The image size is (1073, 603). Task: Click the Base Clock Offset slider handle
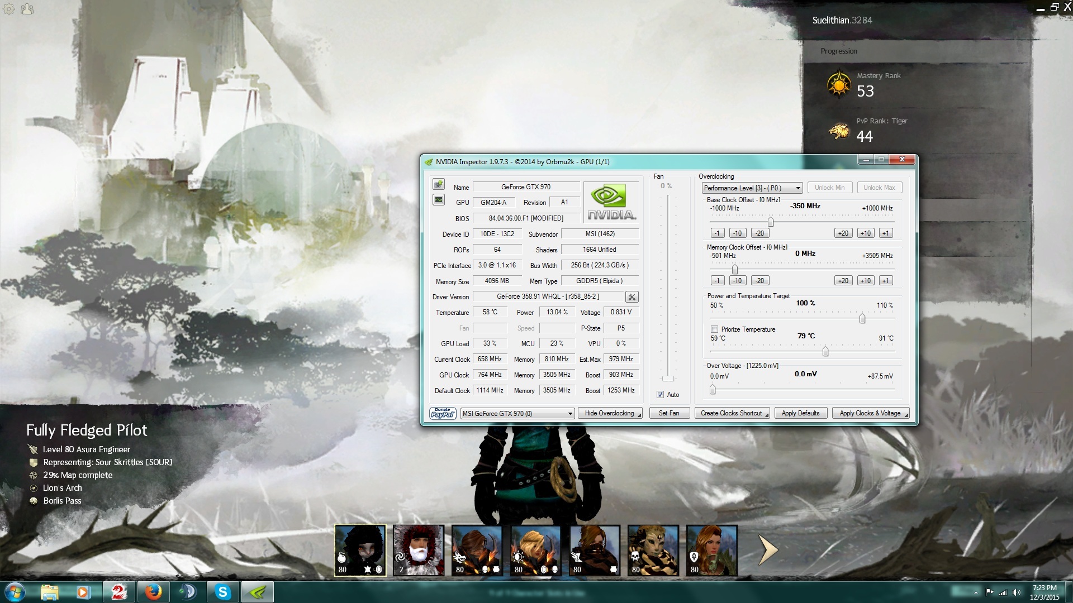pyautogui.click(x=771, y=222)
